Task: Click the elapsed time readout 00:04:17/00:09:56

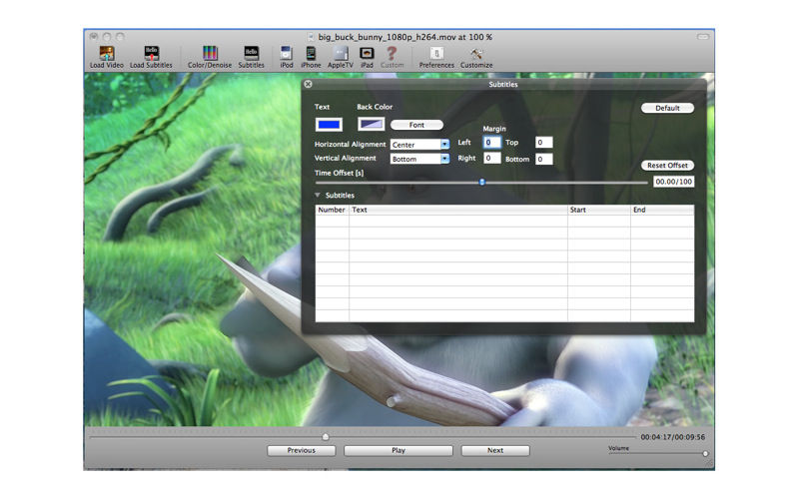Action: click(x=672, y=437)
